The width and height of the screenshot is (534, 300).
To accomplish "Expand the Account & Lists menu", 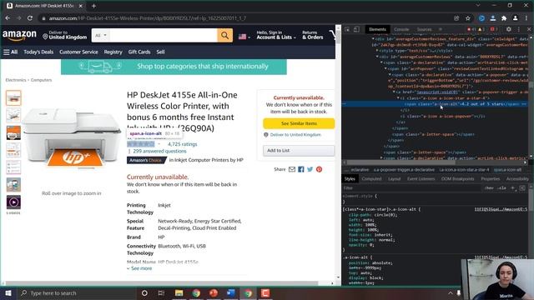I will coord(276,35).
